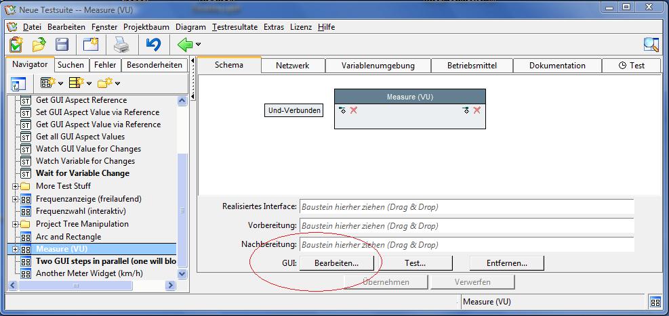The height and width of the screenshot is (316, 669).
Task: Click the magnifier search icon at top right
Action: [651, 45]
